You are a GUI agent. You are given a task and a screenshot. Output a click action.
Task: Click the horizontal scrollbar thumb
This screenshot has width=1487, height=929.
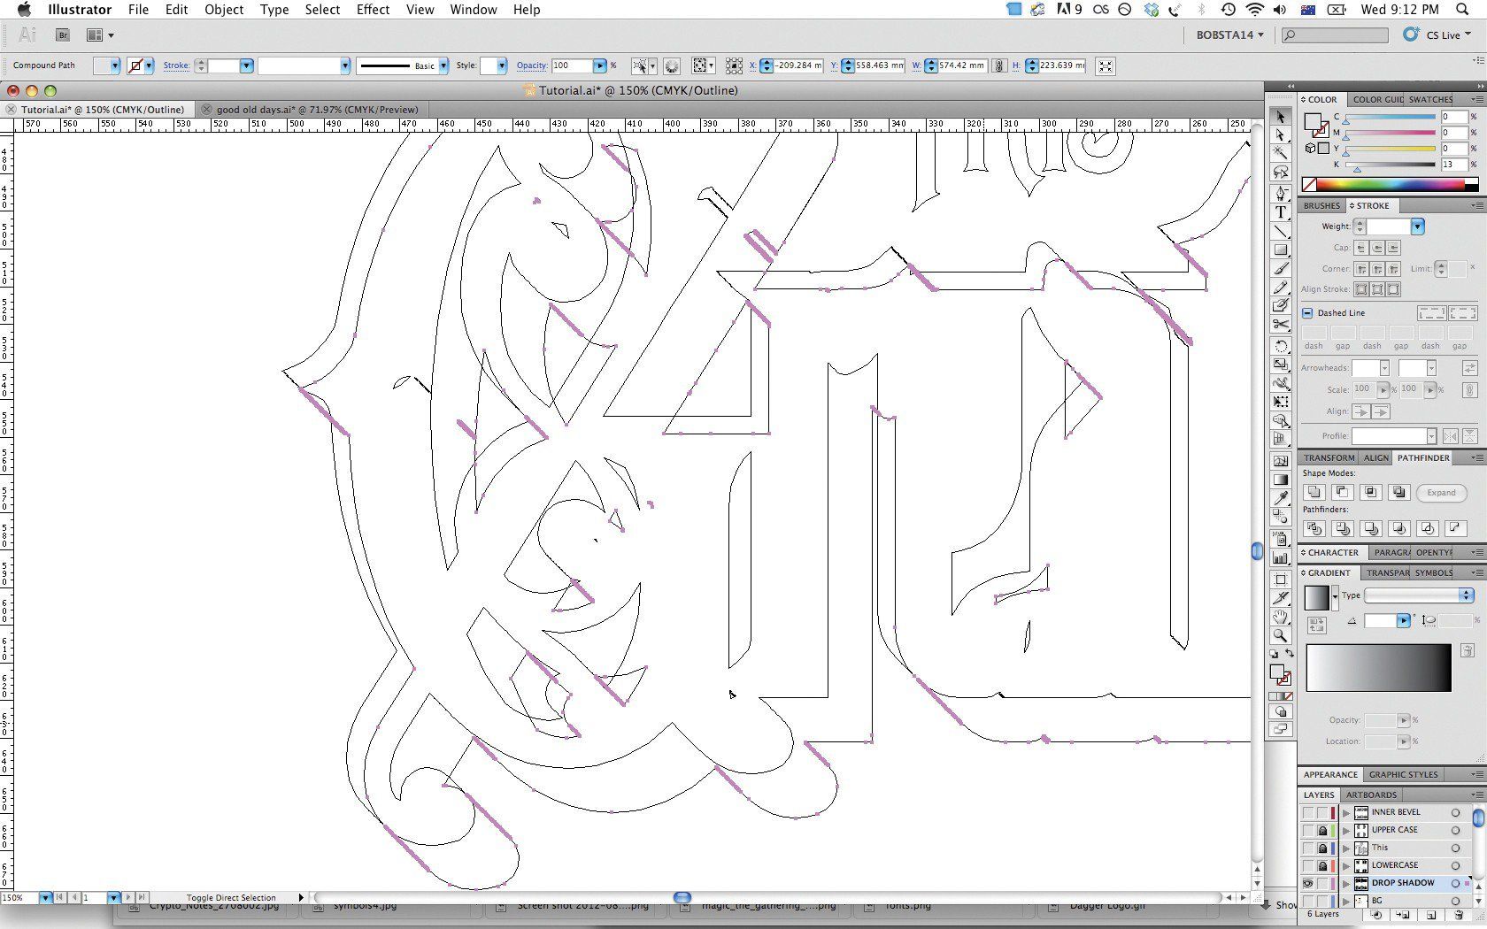pos(682,897)
